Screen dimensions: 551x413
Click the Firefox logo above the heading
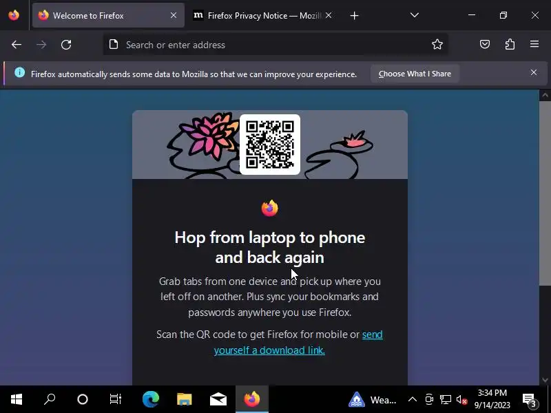(x=270, y=209)
